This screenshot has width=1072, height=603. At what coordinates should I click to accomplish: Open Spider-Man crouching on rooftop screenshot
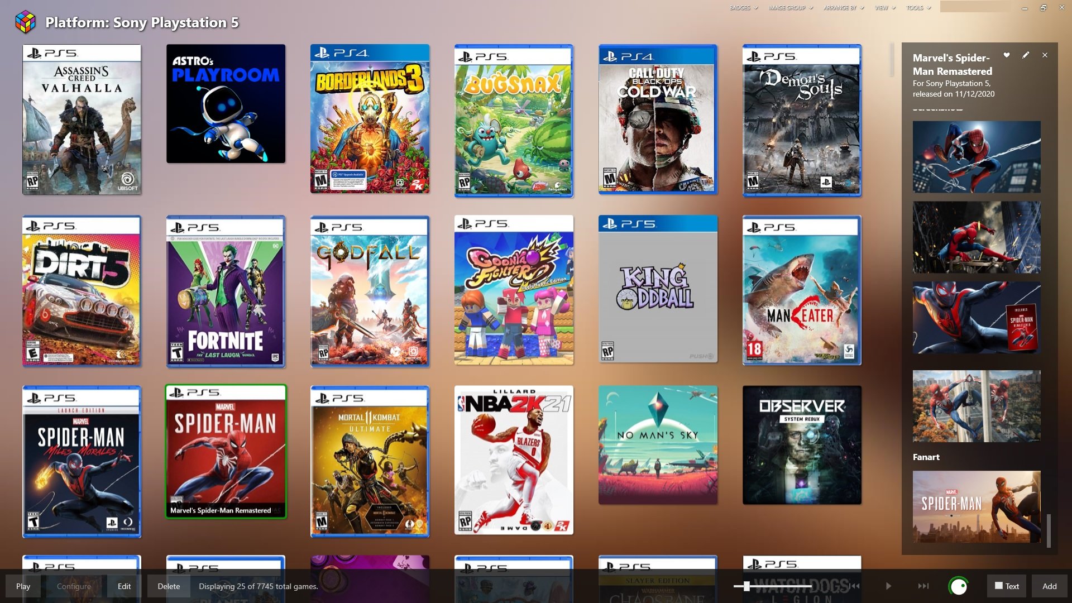click(977, 237)
